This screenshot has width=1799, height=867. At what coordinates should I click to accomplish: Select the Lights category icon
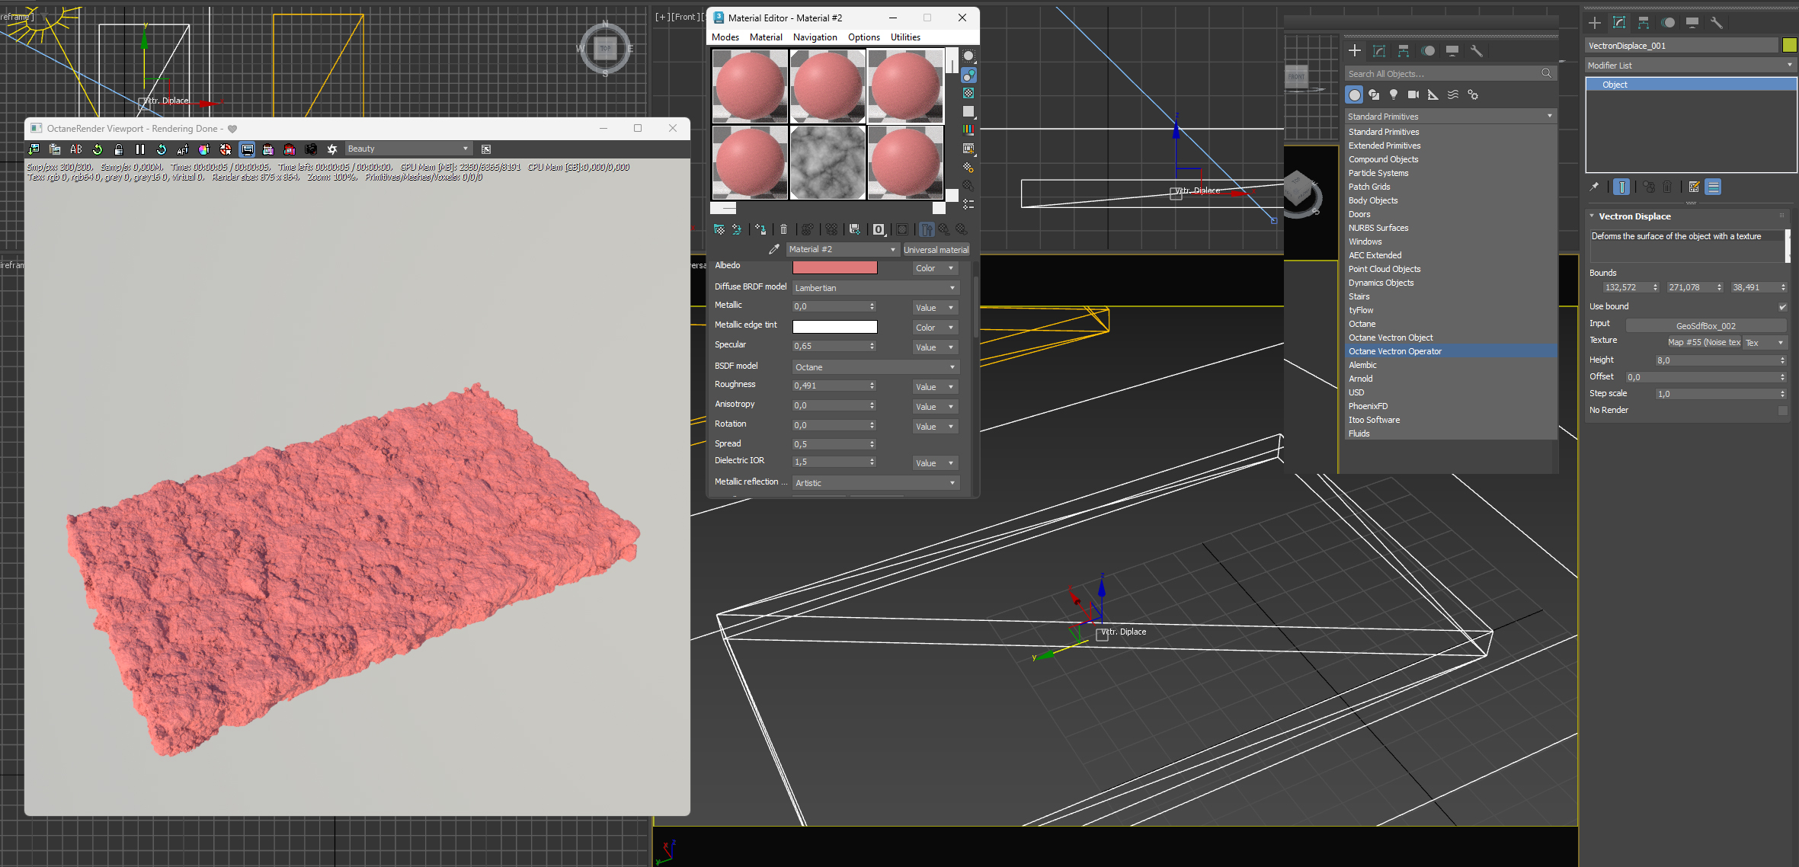coord(1394,94)
